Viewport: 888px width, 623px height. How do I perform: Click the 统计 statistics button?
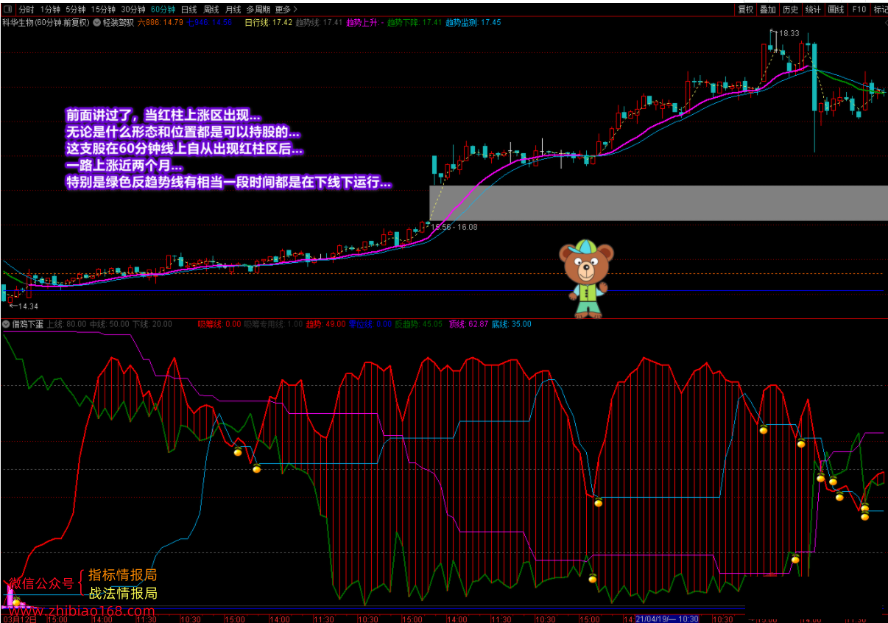[x=813, y=10]
